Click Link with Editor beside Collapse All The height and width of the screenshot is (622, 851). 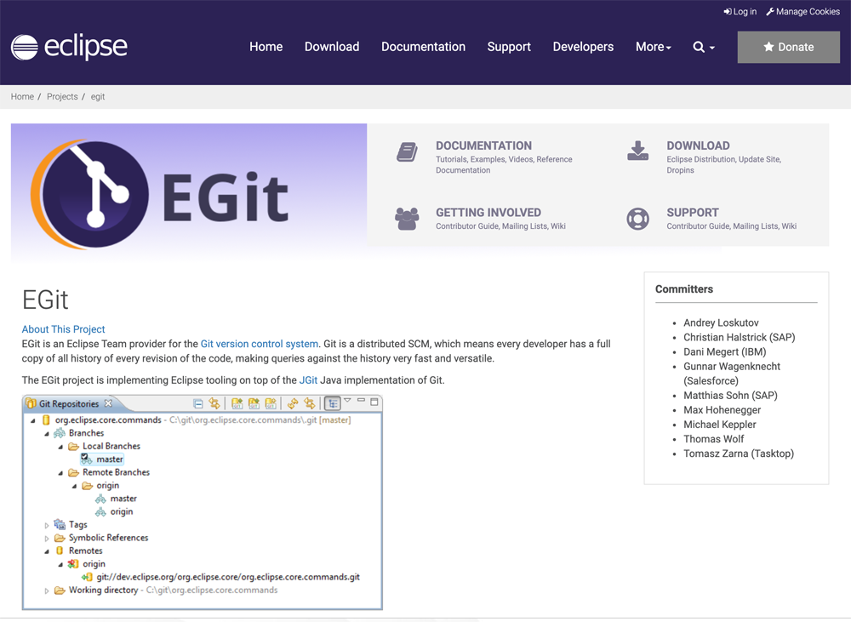214,403
